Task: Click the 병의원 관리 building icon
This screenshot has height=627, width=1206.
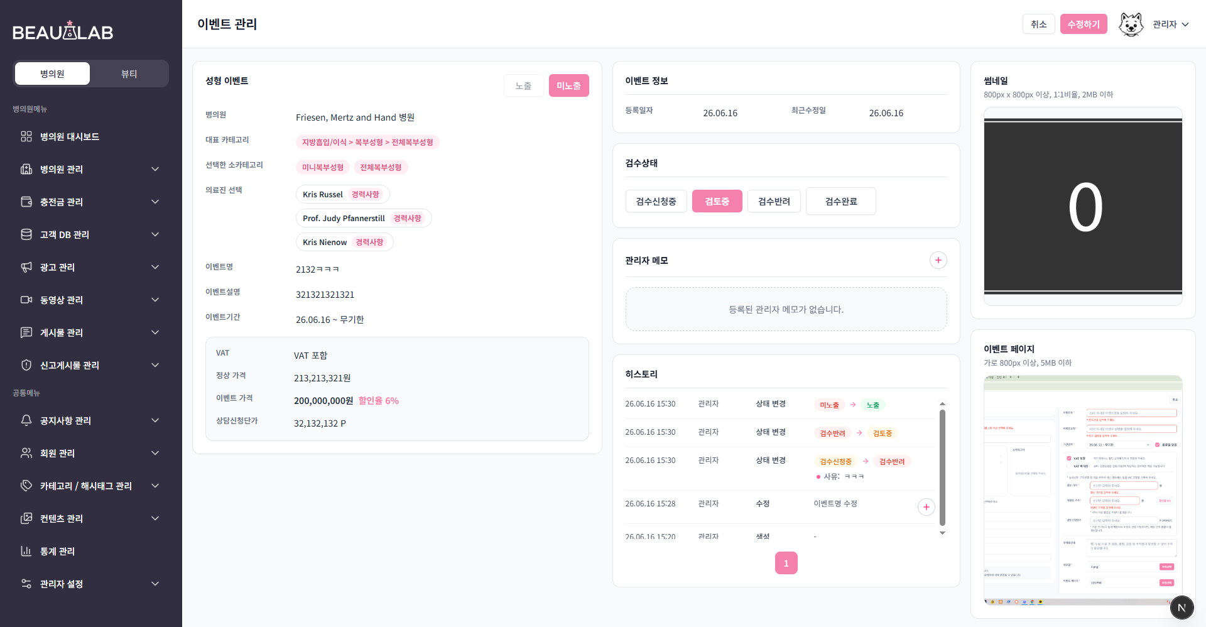Action: (x=26, y=169)
